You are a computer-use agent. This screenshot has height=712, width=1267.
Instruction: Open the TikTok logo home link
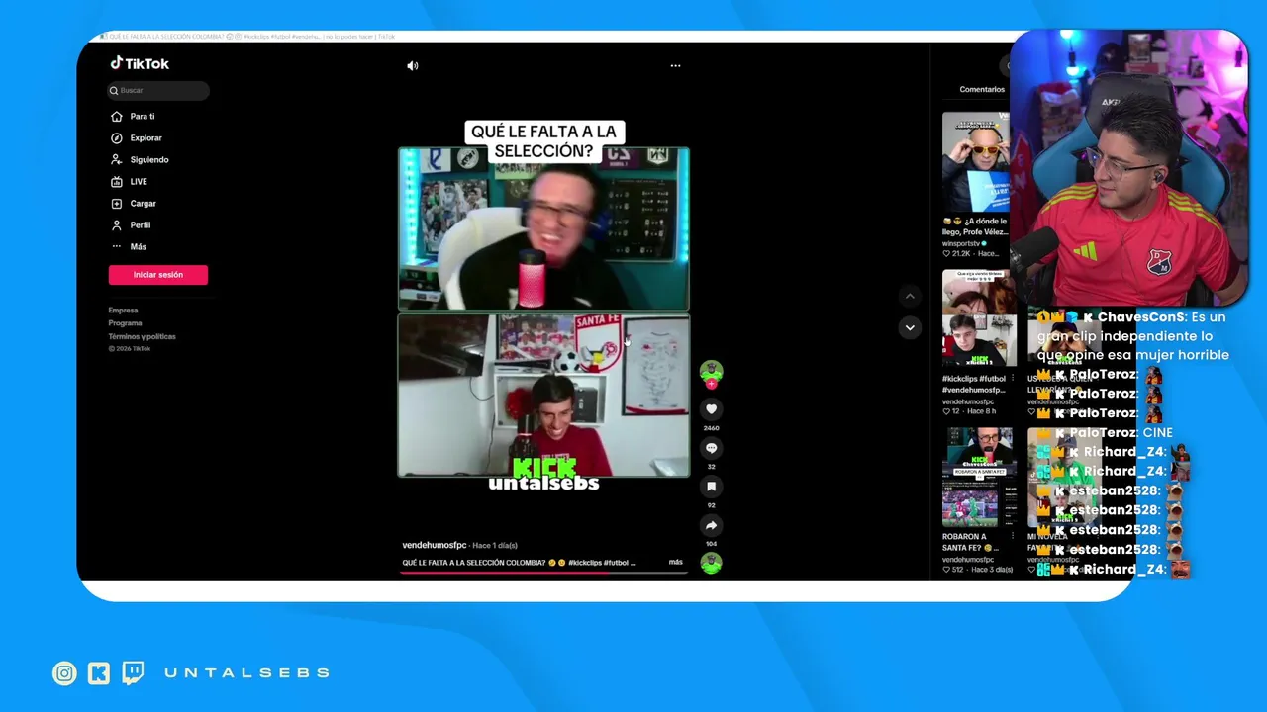(140, 63)
